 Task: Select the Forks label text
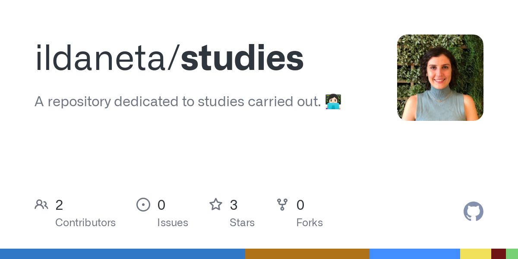coord(310,223)
